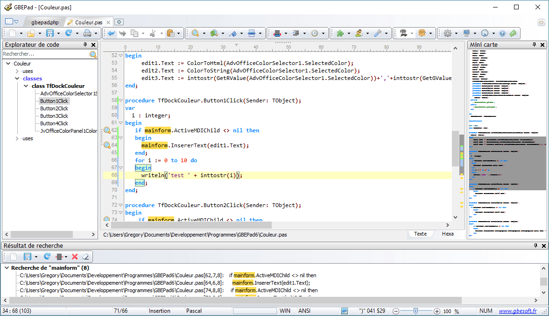Toggle pin on Mini carte panel
Viewport: 549px width, 316px height.
point(534,44)
